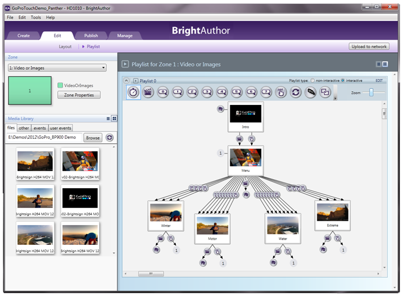
Task: Open the Tools menu
Action: click(36, 18)
